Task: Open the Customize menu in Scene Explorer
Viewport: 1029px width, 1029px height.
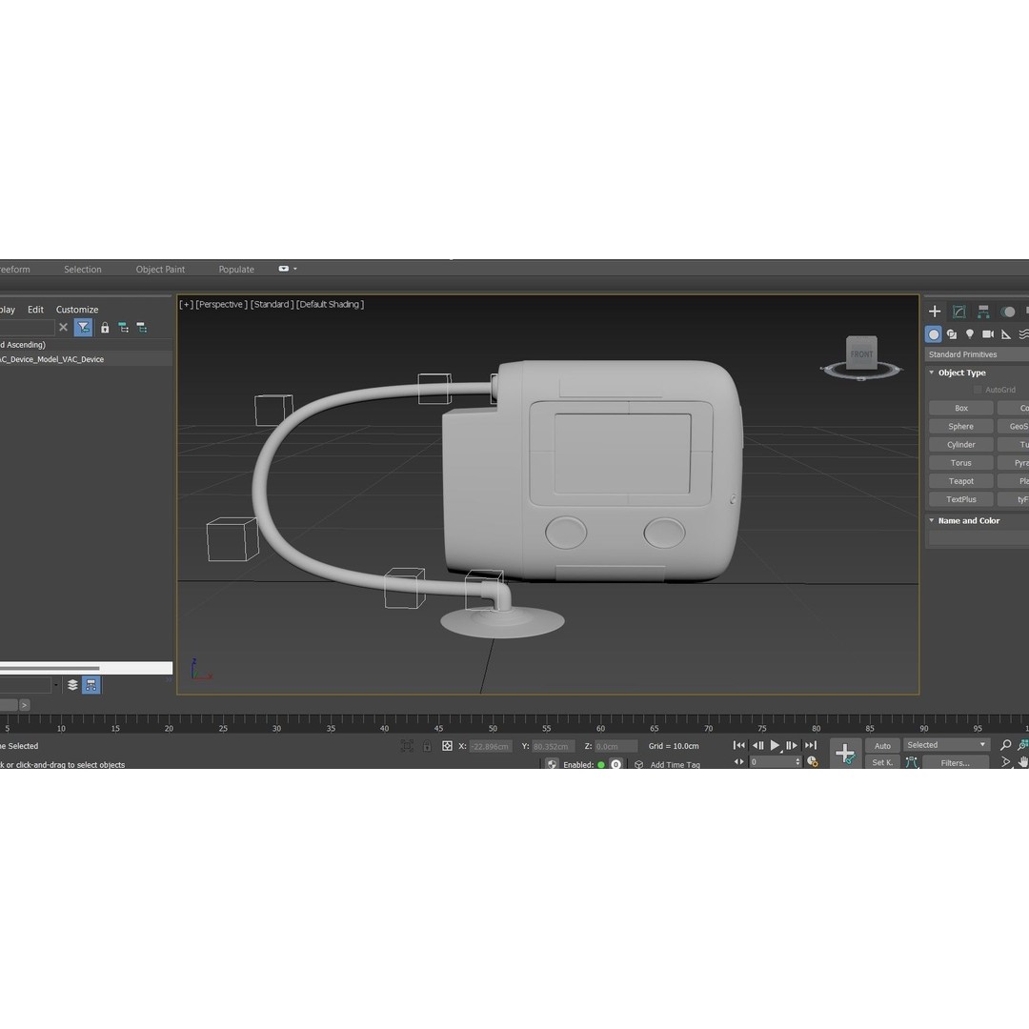Action: click(x=76, y=309)
